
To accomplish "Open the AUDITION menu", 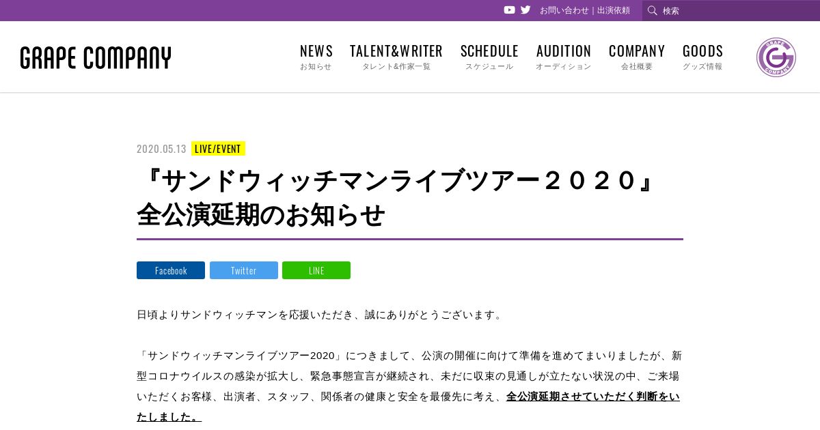I will (x=564, y=57).
